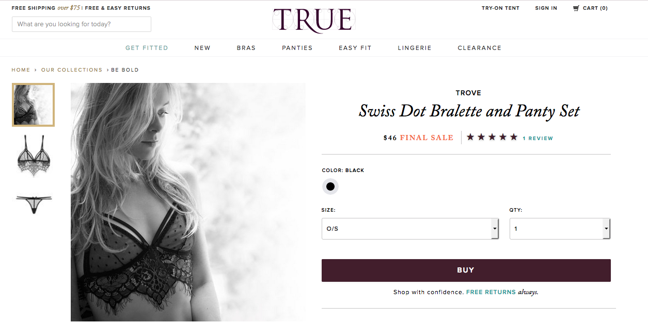
Task: Select the black color swatch
Action: (x=330, y=186)
